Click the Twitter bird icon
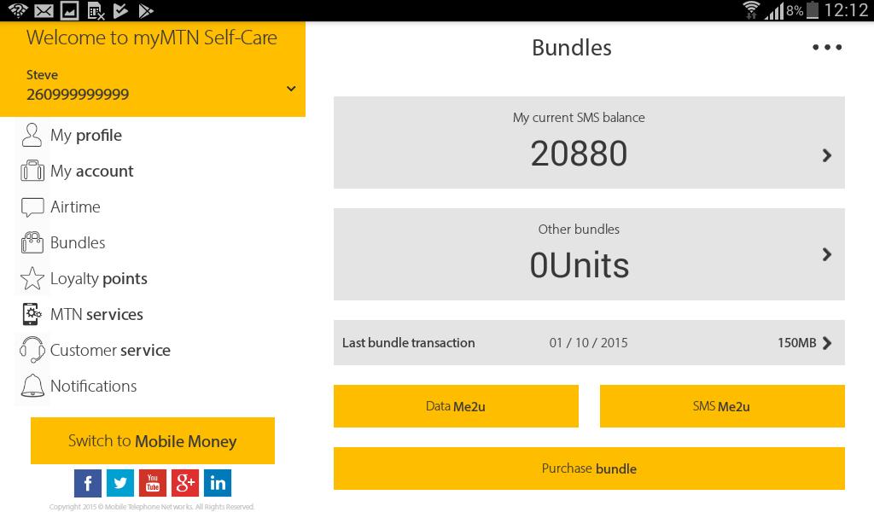The height and width of the screenshot is (512, 874). point(120,482)
